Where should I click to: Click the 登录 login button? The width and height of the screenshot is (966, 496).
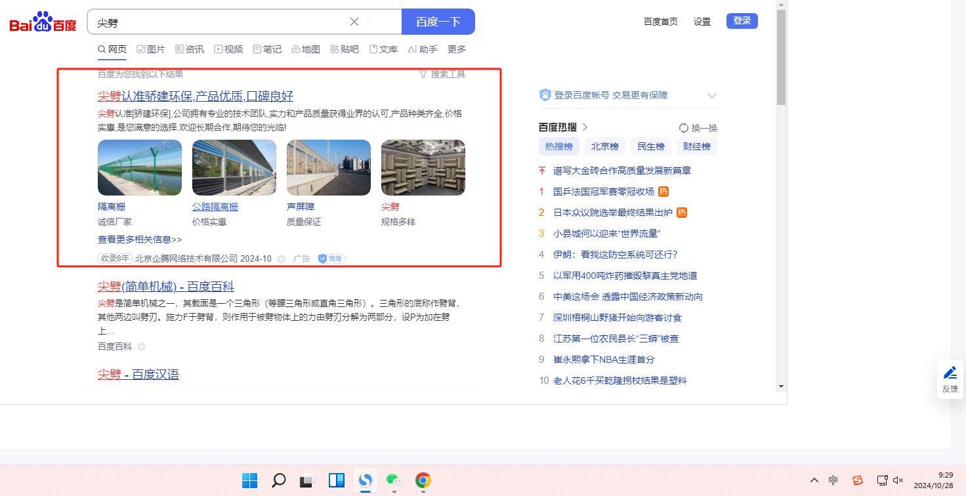tap(742, 21)
